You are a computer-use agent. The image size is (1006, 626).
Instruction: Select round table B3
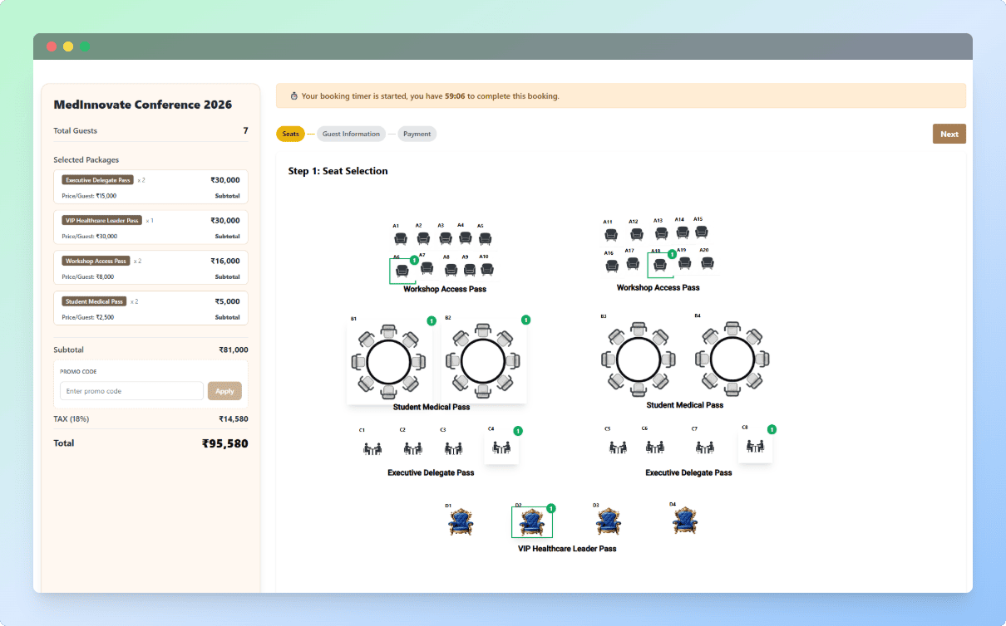click(639, 359)
